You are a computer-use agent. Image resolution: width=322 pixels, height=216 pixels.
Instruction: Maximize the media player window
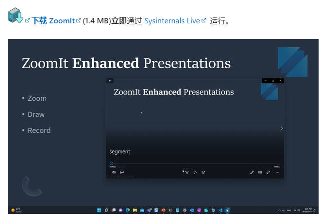pyautogui.click(x=273, y=81)
